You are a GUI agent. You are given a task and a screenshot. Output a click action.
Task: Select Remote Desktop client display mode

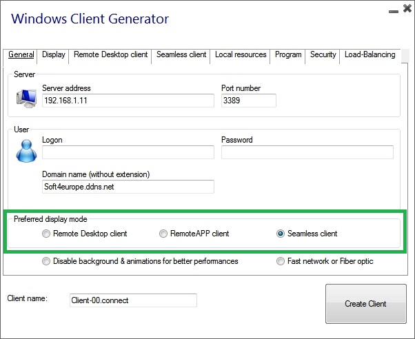tap(46, 234)
